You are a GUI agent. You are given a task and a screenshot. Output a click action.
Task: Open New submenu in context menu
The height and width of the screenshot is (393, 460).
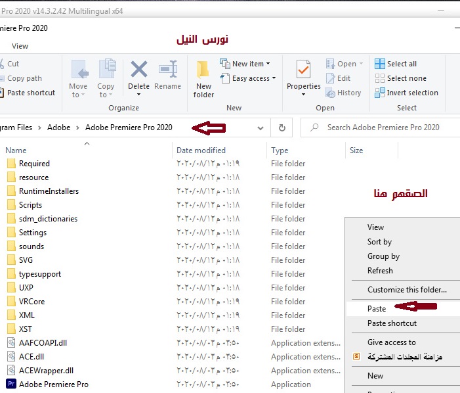375,376
